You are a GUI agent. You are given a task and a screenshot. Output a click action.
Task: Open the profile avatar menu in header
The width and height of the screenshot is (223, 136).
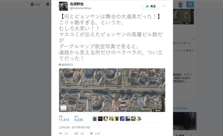coord(180,5)
